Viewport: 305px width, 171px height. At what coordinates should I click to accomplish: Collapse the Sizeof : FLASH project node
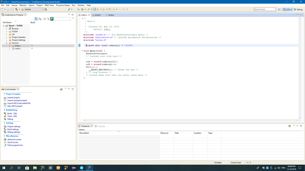(x=3, y=26)
